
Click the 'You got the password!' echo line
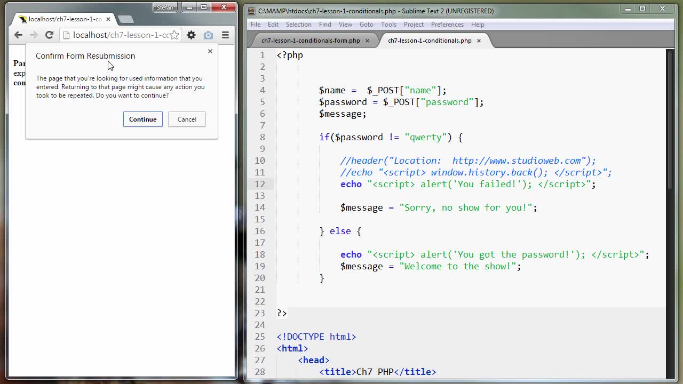tap(495, 254)
